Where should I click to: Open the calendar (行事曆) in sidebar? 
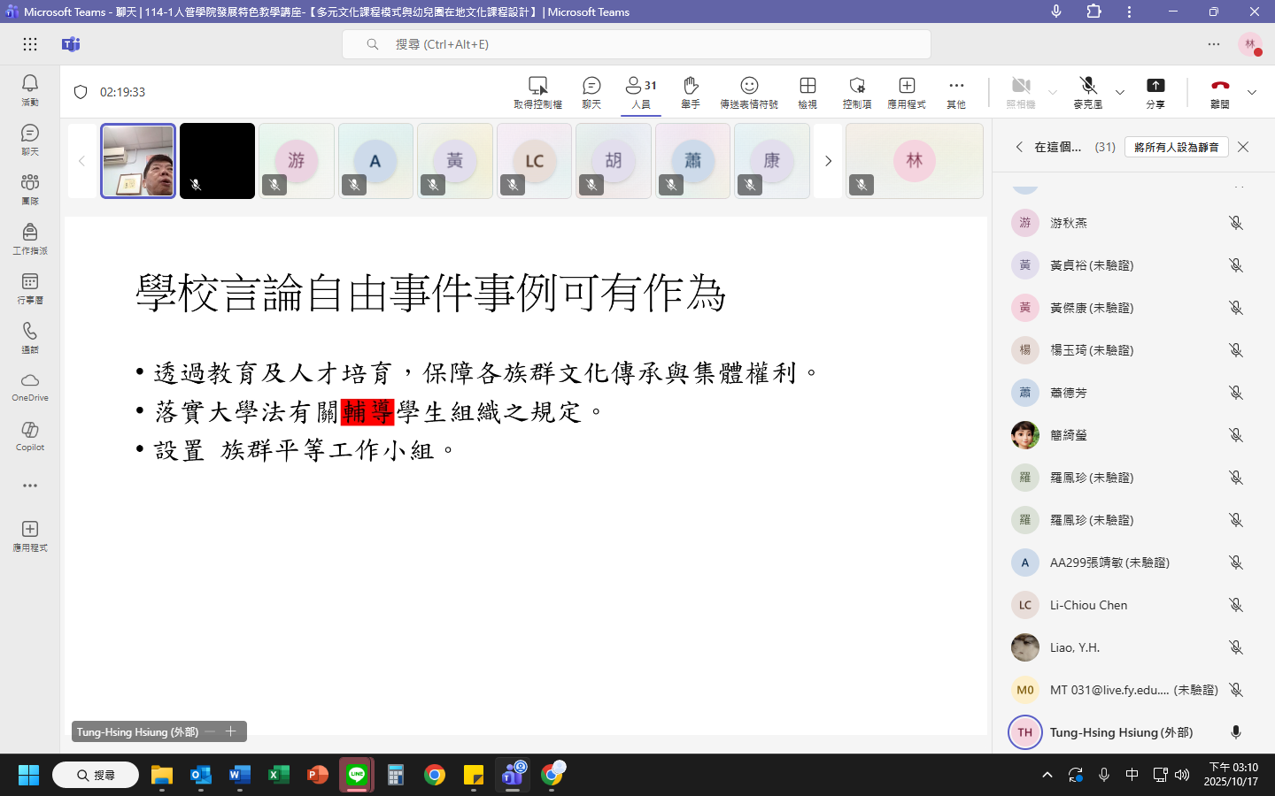coord(30,287)
